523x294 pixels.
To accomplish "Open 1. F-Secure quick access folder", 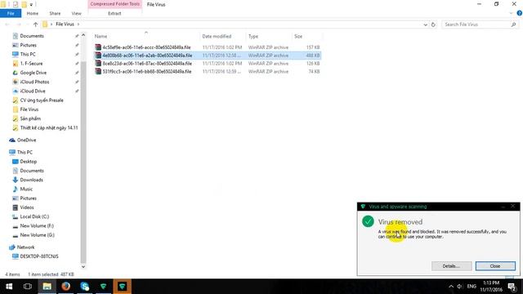I will [x=31, y=64].
